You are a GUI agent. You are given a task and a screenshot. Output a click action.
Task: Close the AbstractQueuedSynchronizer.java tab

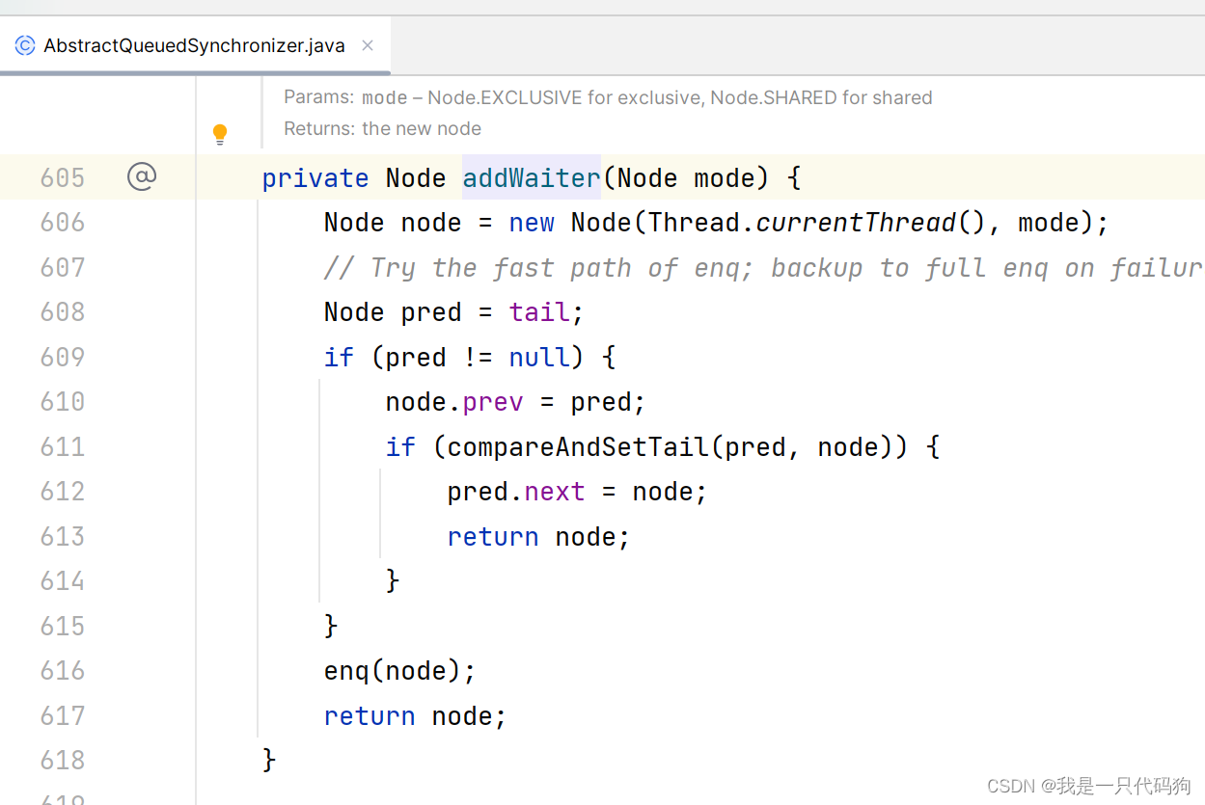367,44
